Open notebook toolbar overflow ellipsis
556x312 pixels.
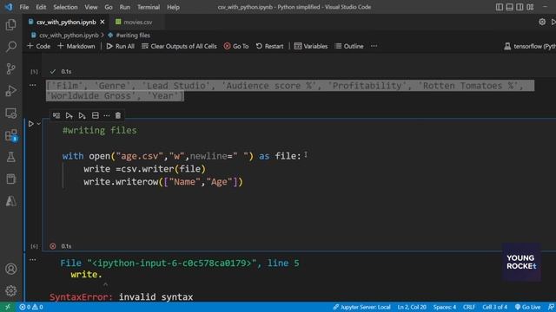374,46
